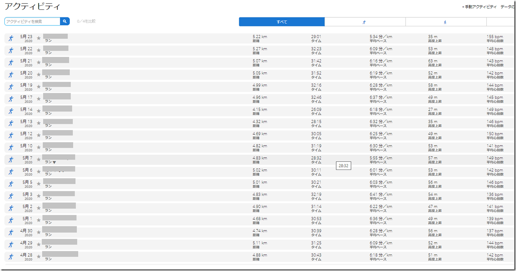The height and width of the screenshot is (271, 516).
Task: Select the running filter tab
Action: [x=365, y=22]
